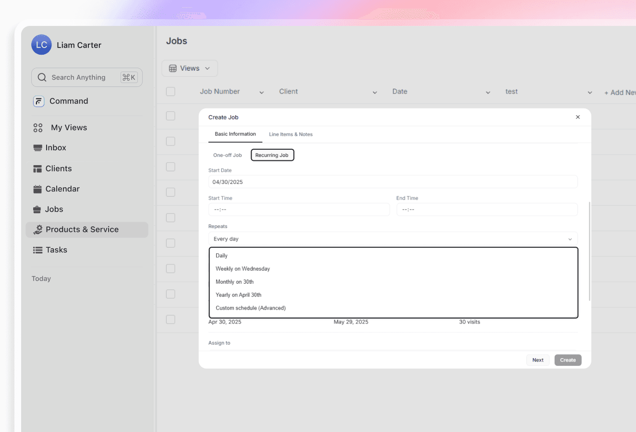Open the Calendar icon
Image resolution: width=636 pixels, height=432 pixels.
click(37, 189)
